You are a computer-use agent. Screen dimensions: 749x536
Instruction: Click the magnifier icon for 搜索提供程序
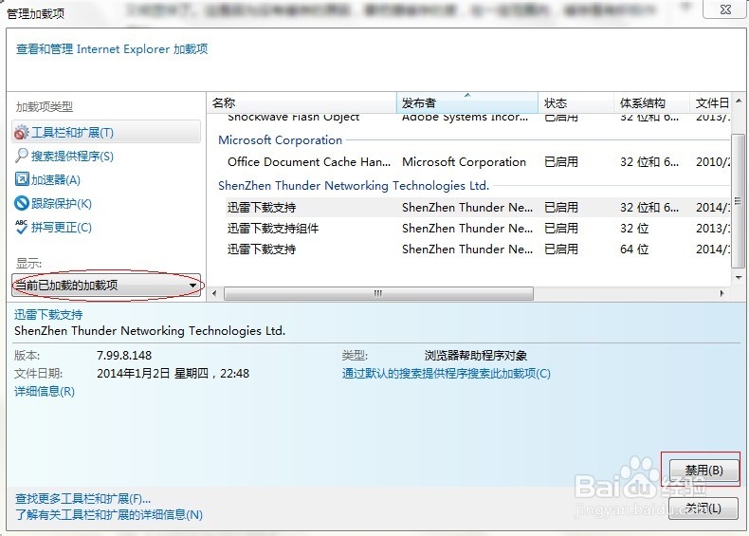click(x=22, y=156)
